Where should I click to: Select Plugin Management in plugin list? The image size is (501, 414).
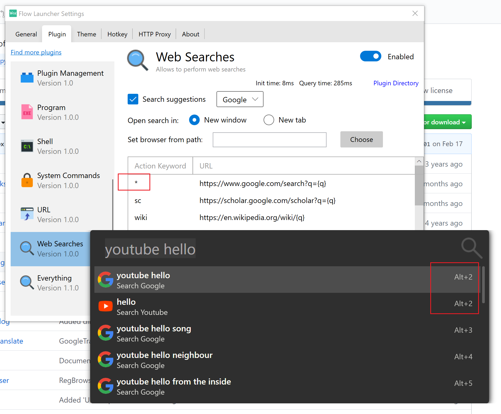point(62,78)
